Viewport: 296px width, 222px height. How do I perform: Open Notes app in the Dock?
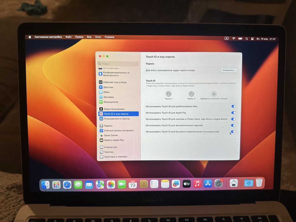tap(165, 184)
